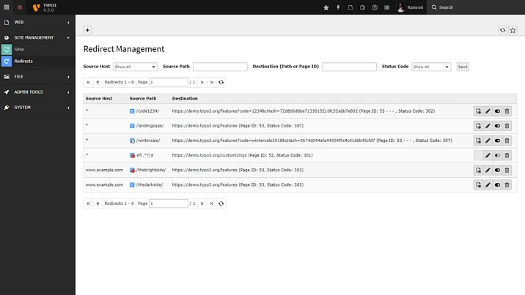525x295 pixels.
Task: Click the Source Path filter field
Action: tap(220, 67)
